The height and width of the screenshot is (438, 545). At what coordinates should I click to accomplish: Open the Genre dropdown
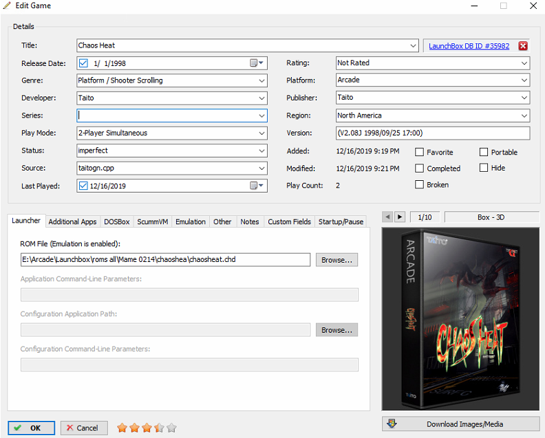pyautogui.click(x=261, y=80)
